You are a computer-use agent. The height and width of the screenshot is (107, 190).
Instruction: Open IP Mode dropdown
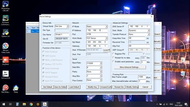click(106, 26)
